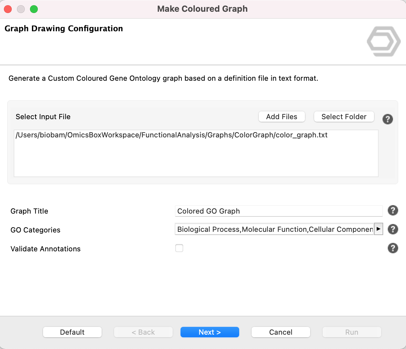The width and height of the screenshot is (406, 349).
Task: Click into the Graph Title text field
Action: point(279,211)
